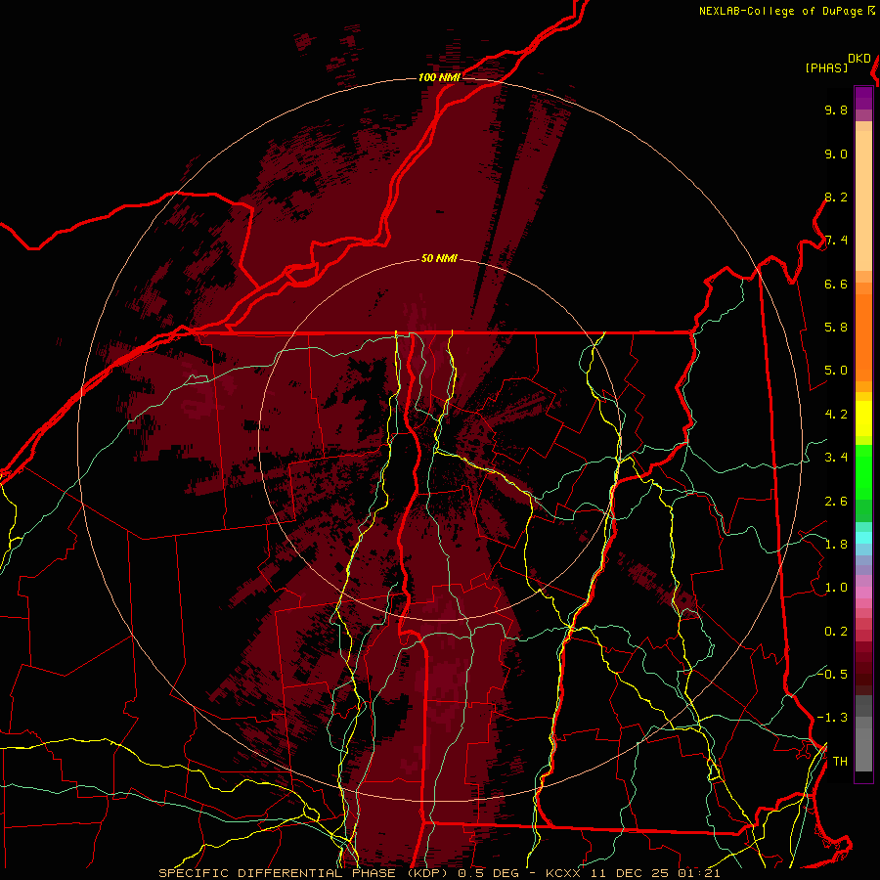Click the 6.6 value on color scale
The image size is (880, 880).
click(836, 284)
